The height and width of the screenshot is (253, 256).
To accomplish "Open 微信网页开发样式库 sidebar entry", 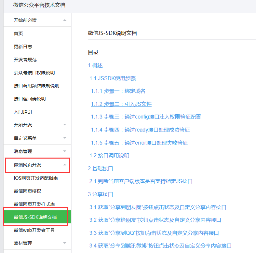I will [34, 204].
